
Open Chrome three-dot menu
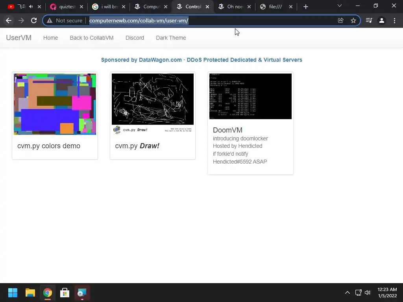pyautogui.click(x=394, y=20)
